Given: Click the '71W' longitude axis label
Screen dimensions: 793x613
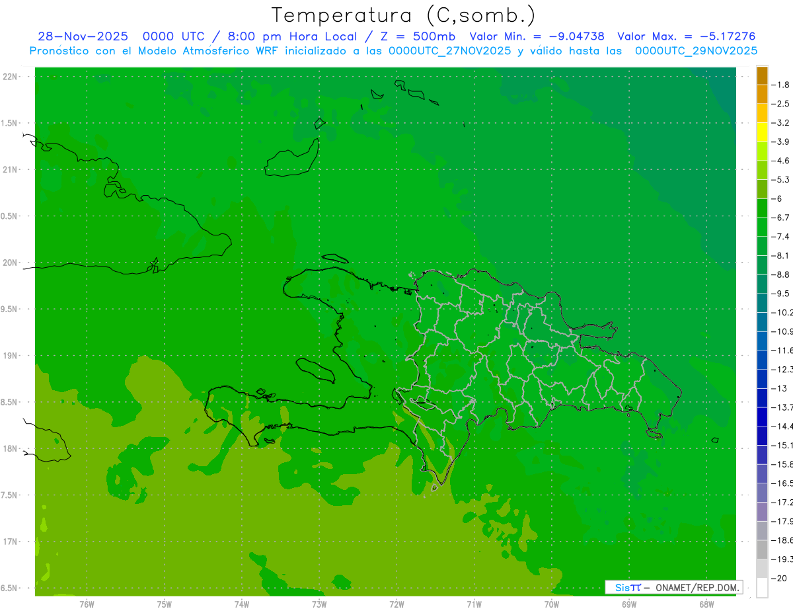Looking at the screenshot, I should [474, 604].
